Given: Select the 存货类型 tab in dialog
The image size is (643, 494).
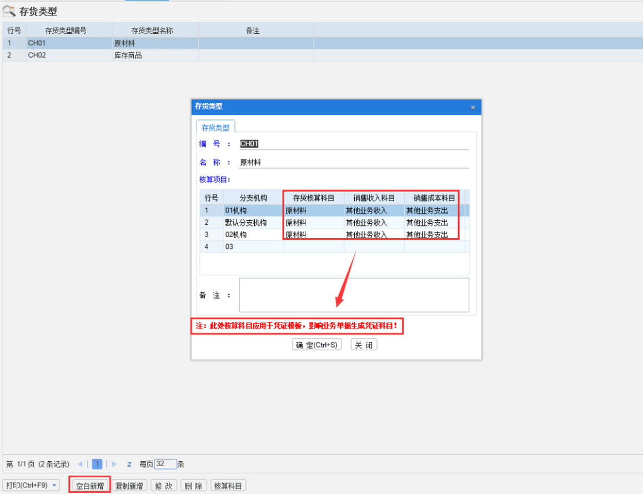Looking at the screenshot, I should (215, 128).
